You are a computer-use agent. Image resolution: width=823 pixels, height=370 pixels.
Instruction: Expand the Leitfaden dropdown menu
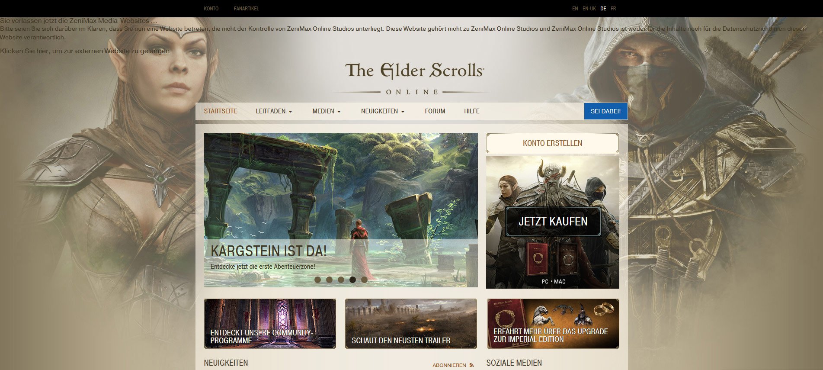point(274,111)
